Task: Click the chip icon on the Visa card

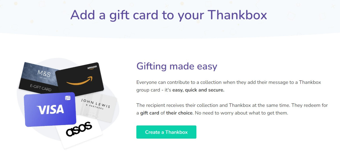Action: pyautogui.click(x=68, y=98)
